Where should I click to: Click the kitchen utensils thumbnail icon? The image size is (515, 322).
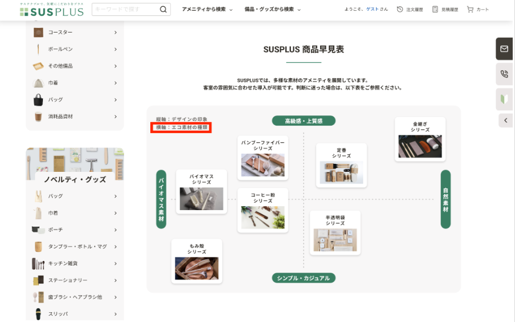[38, 264]
